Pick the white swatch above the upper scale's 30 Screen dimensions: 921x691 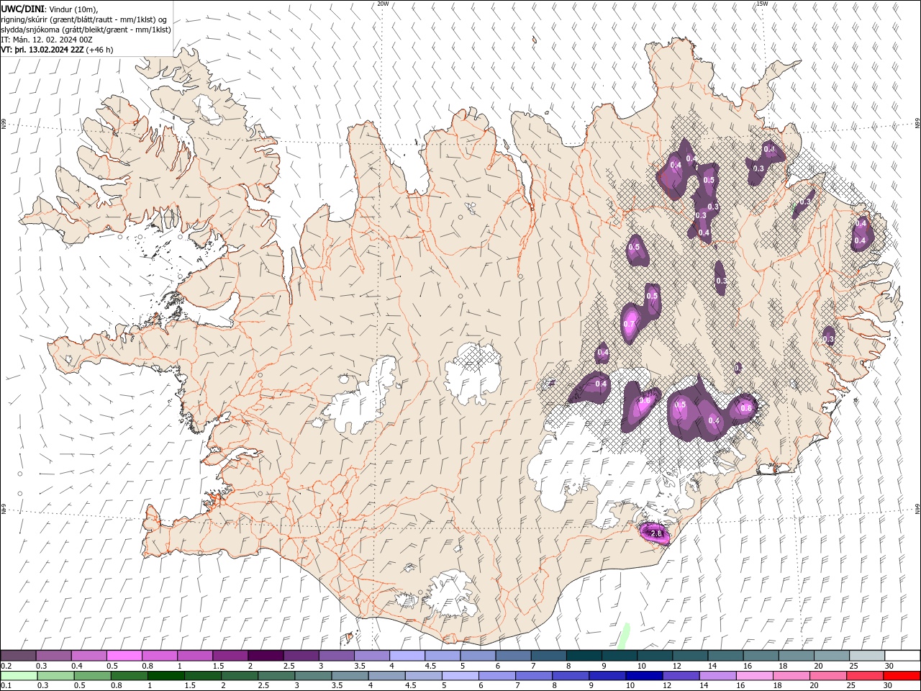(x=902, y=656)
